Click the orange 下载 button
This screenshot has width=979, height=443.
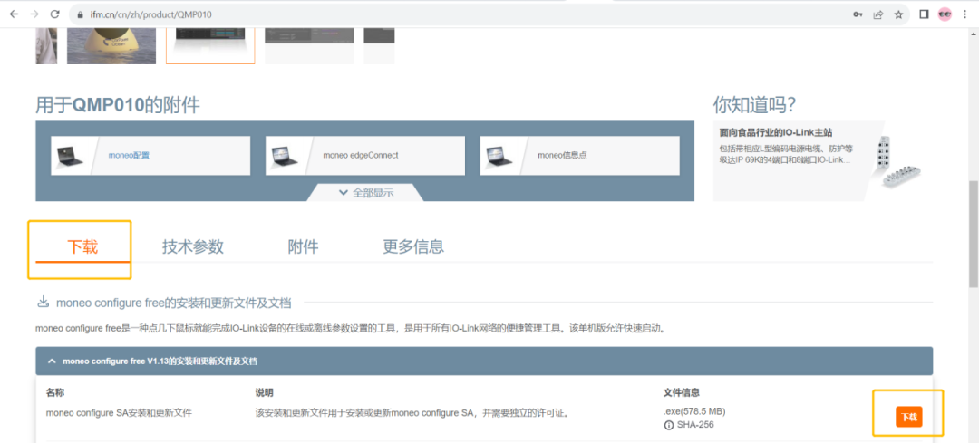[x=907, y=418]
